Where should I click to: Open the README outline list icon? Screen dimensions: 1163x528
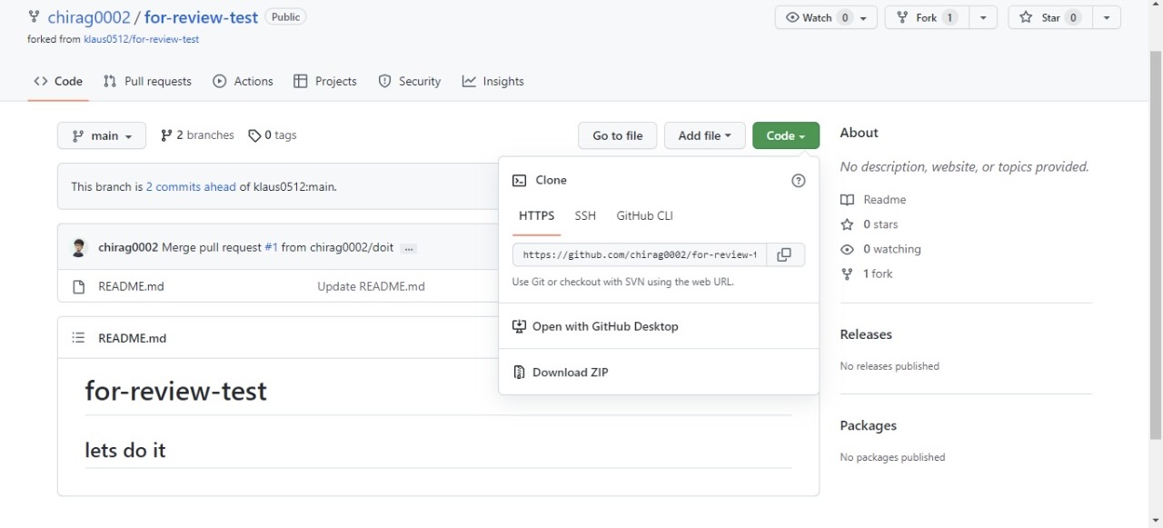coord(79,338)
